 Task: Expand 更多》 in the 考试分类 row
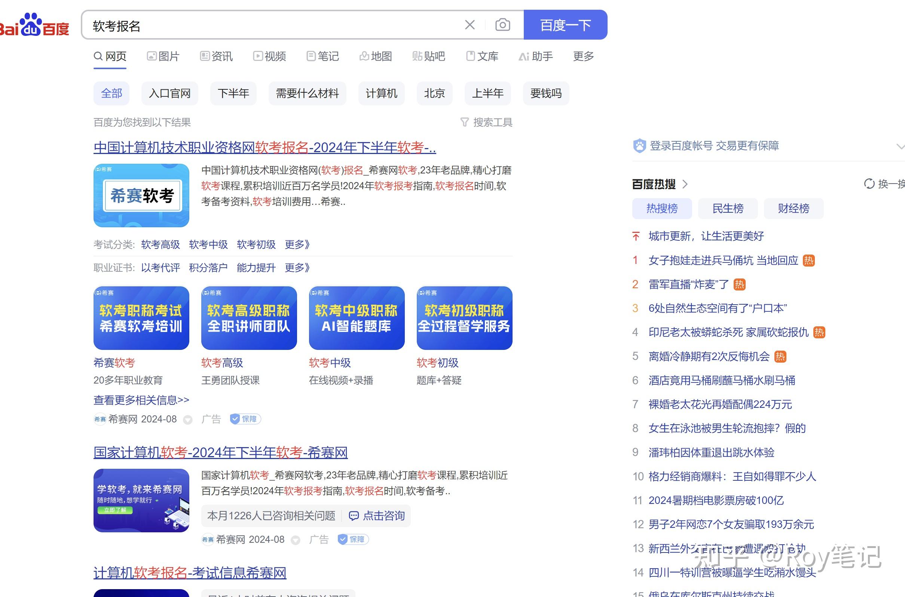tap(297, 244)
